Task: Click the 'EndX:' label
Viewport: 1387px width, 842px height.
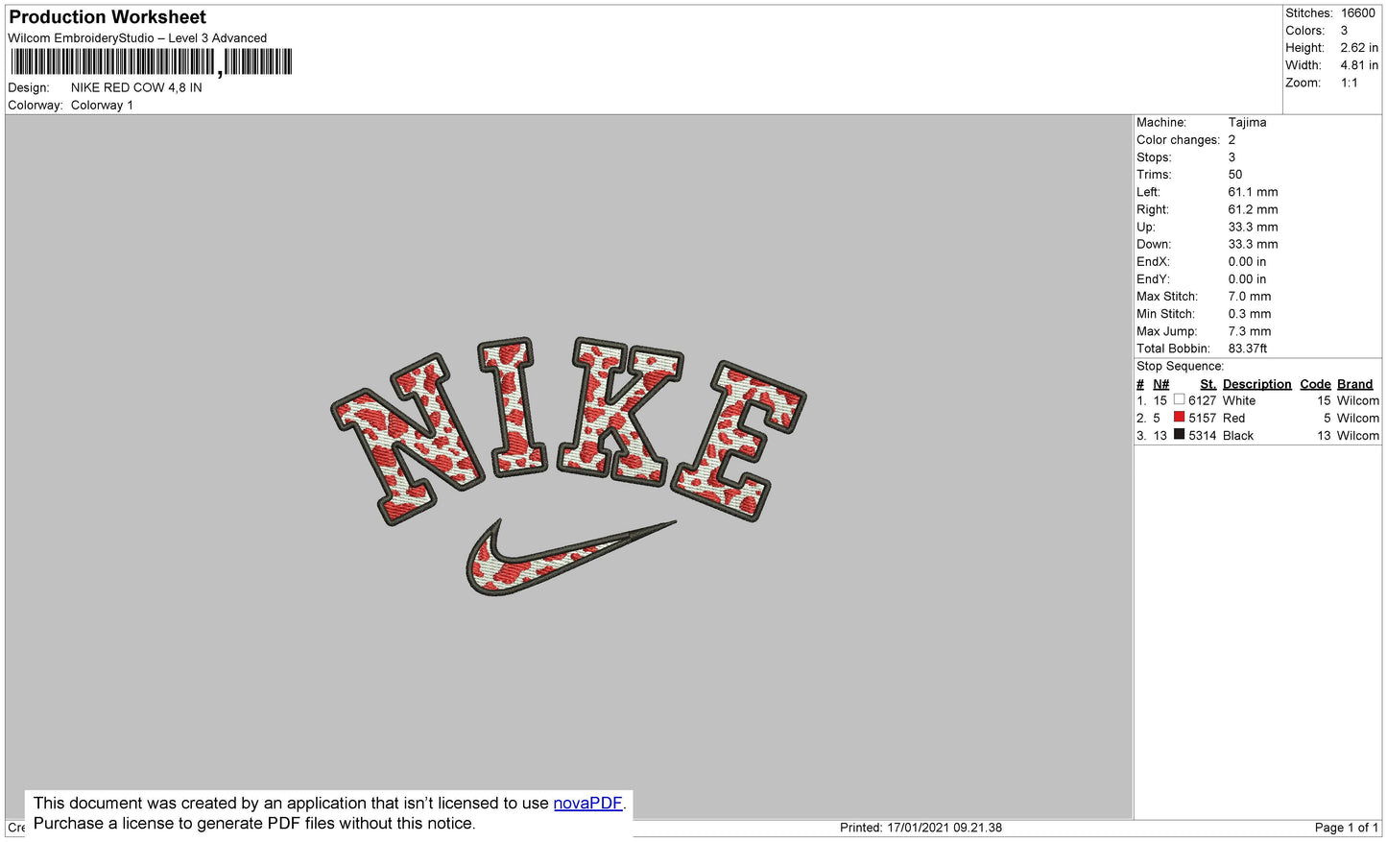Action: [1153, 262]
